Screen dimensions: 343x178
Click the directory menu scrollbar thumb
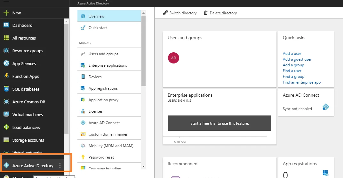(x=143, y=51)
